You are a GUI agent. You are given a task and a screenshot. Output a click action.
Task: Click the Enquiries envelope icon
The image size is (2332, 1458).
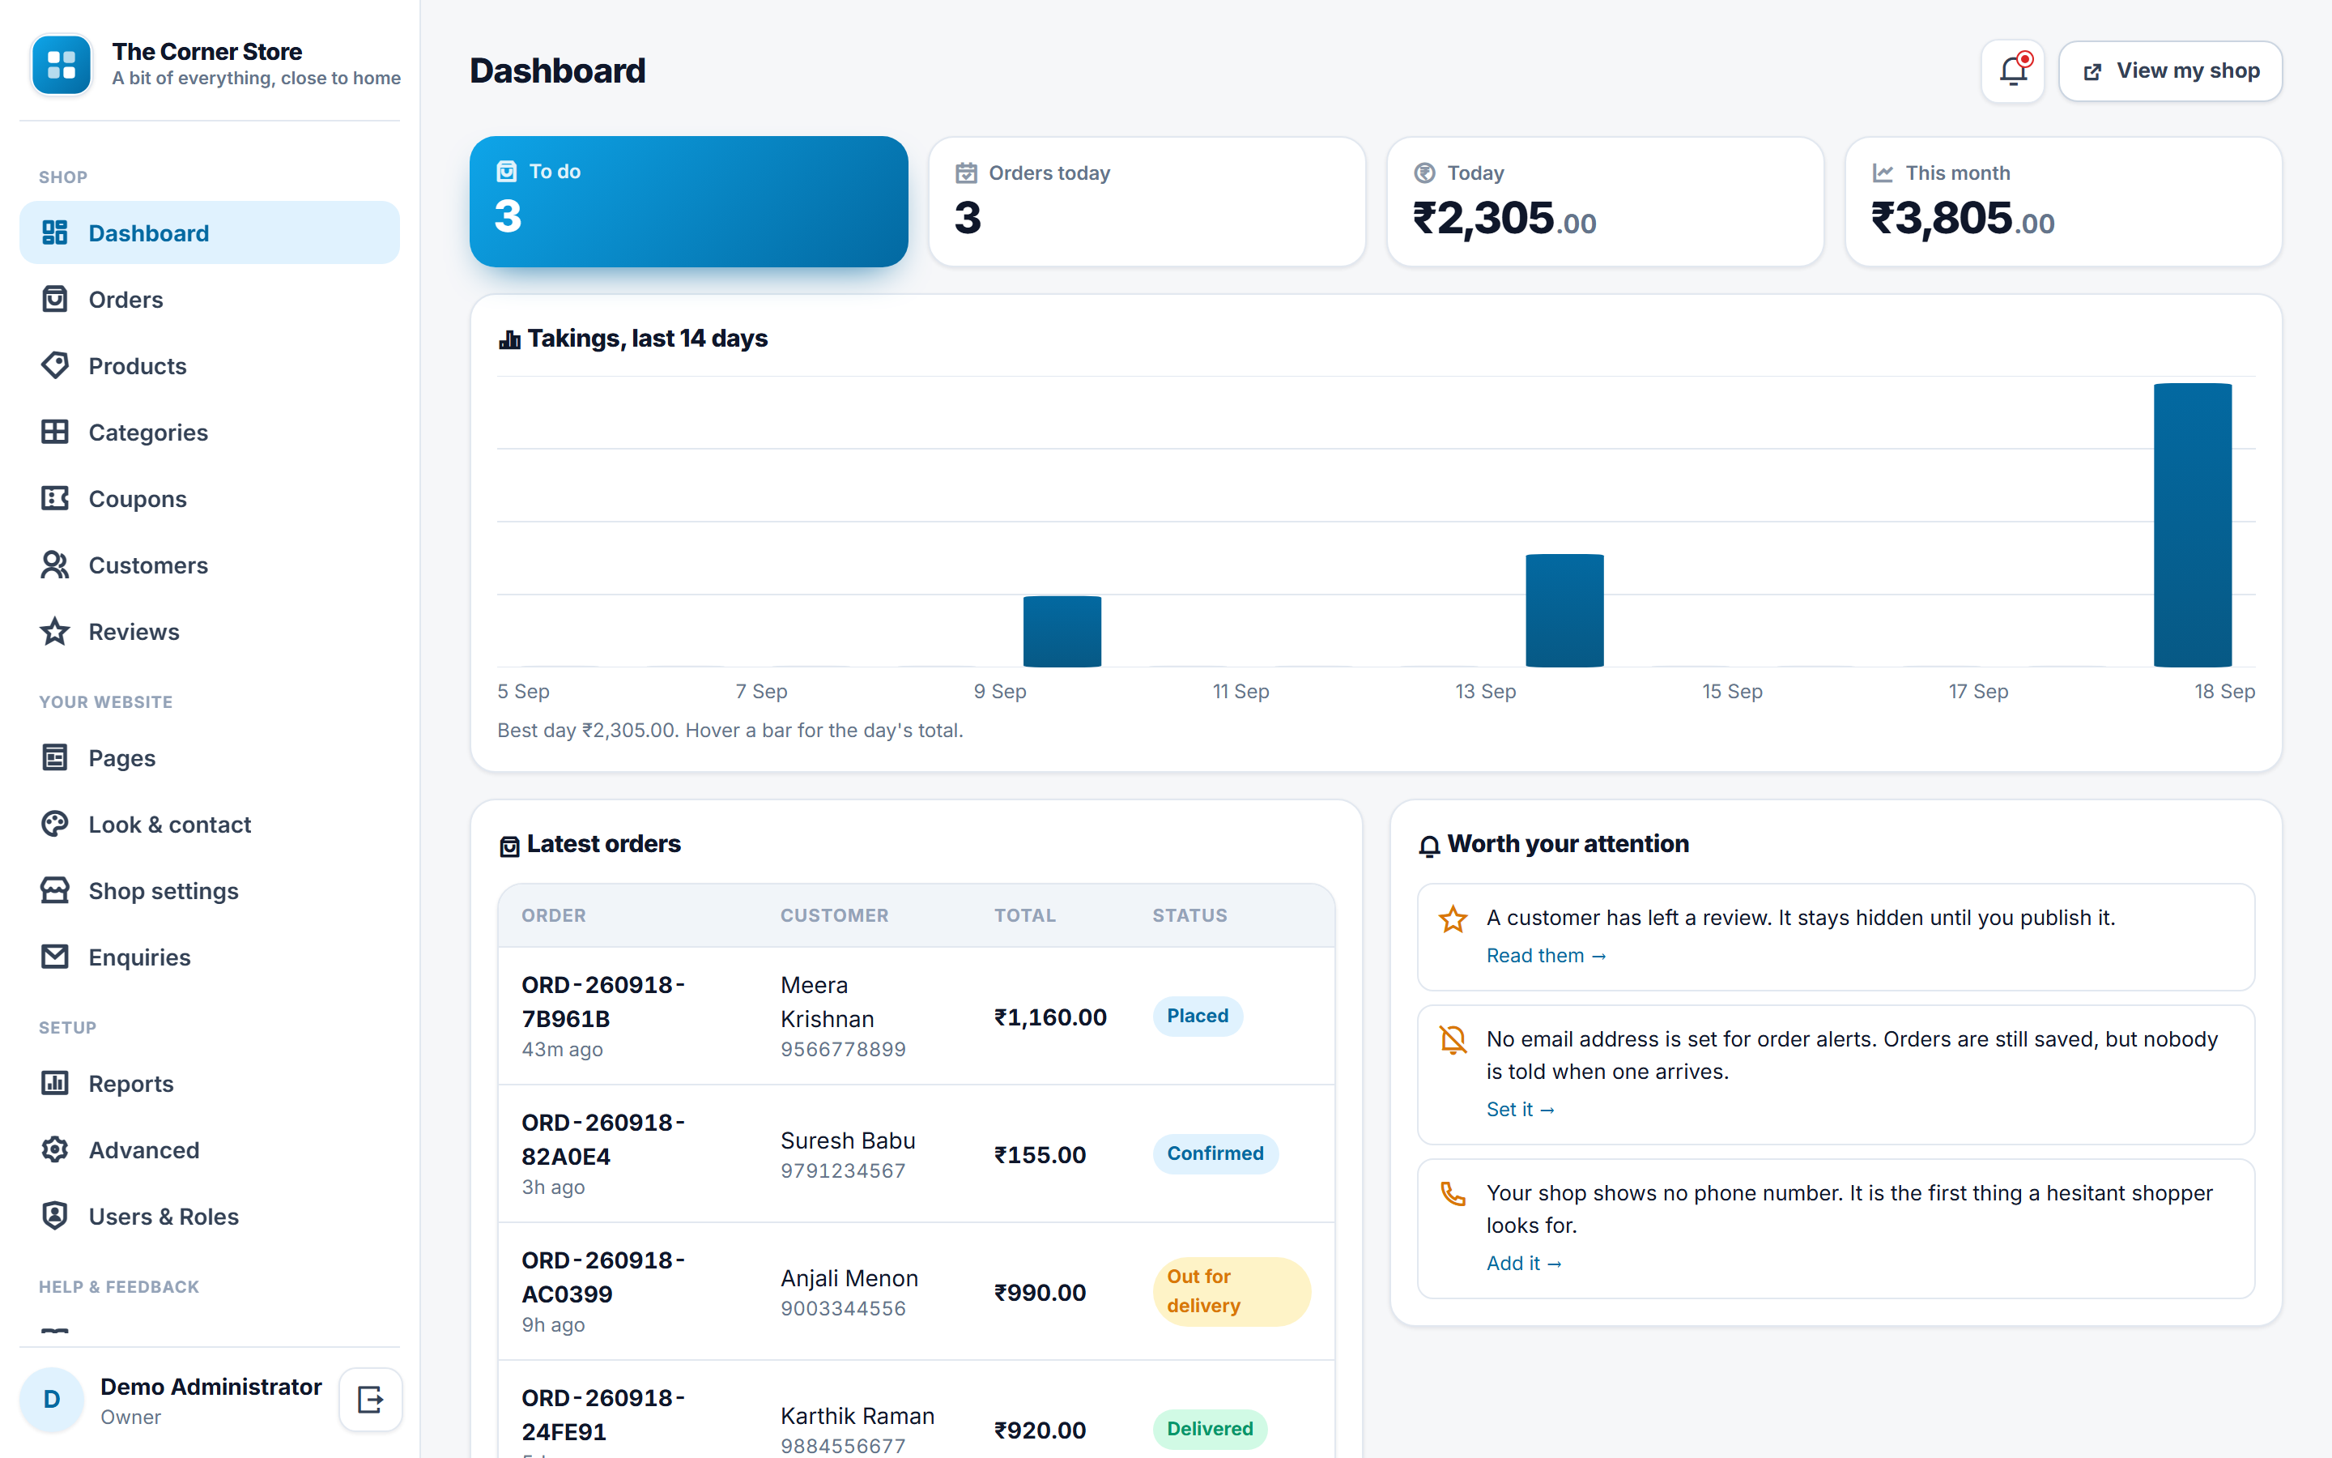(55, 957)
